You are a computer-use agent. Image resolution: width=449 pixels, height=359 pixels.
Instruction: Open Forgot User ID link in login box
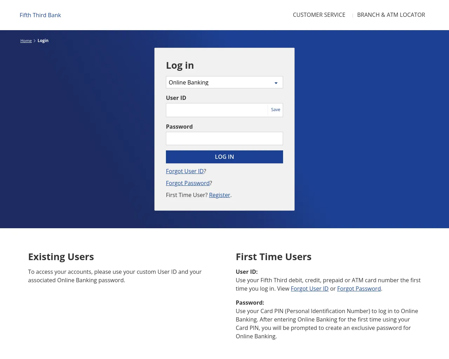(185, 171)
